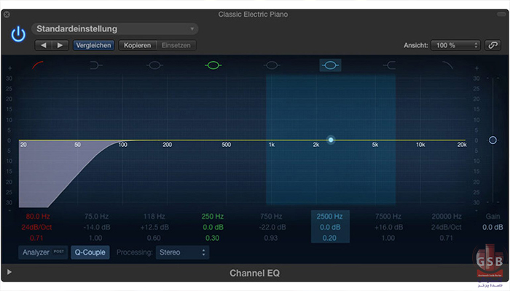Open the Standardeinstellung preset dropdown
The image size is (510, 291).
click(114, 29)
